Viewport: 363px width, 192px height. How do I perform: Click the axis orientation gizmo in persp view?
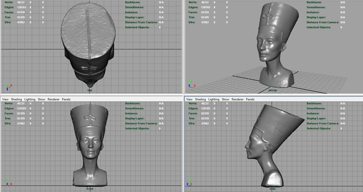click(x=192, y=84)
